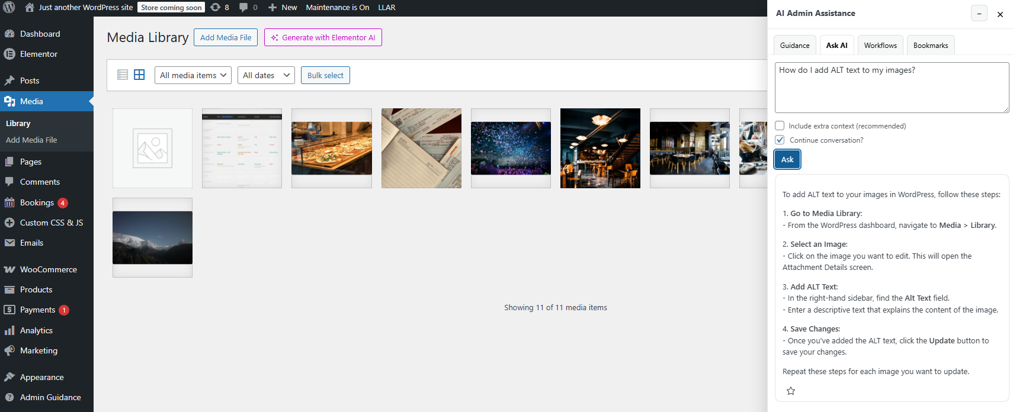Viewport: 1013px width, 412px height.
Task: Click the Pages sidebar icon
Action: tap(9, 162)
